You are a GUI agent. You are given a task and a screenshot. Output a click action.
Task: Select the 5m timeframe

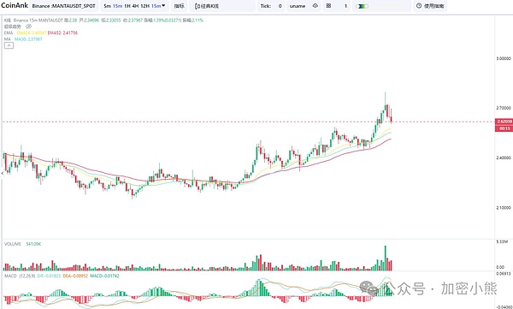[107, 6]
